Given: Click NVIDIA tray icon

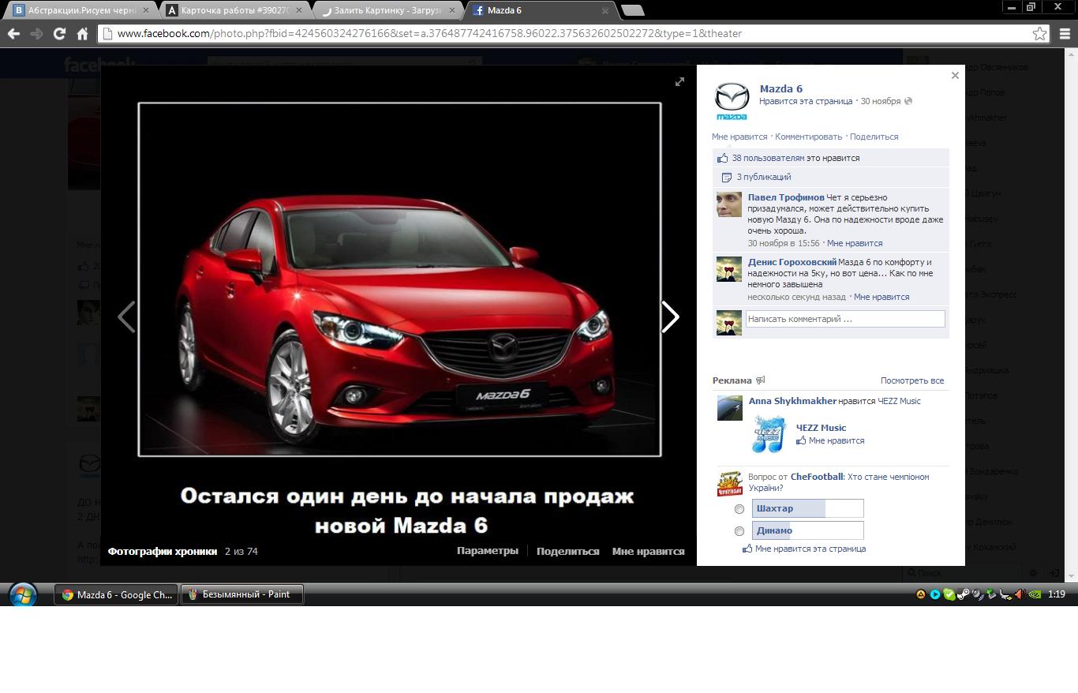Looking at the screenshot, I should point(1035,594).
